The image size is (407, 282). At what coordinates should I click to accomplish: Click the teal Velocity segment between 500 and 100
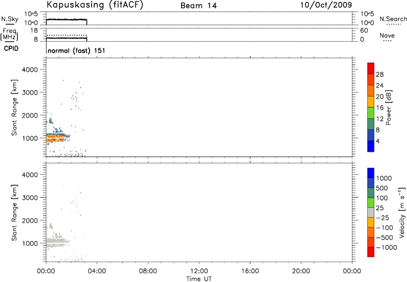pyautogui.click(x=371, y=193)
